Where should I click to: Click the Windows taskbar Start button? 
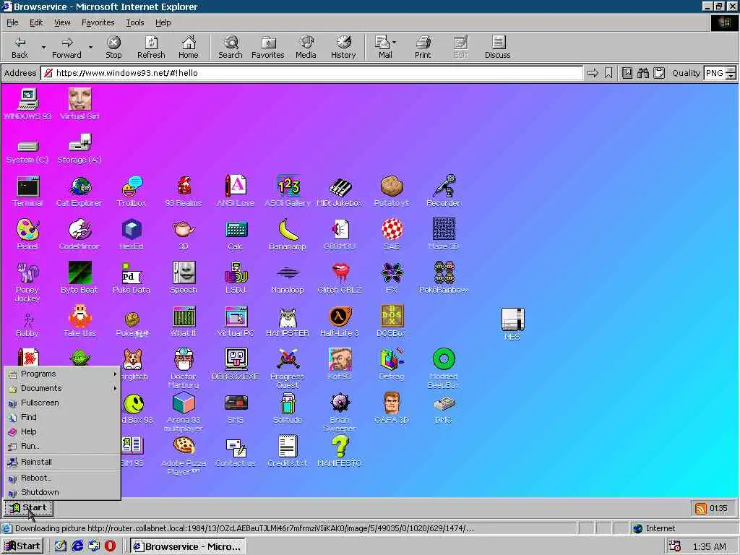coord(22,546)
